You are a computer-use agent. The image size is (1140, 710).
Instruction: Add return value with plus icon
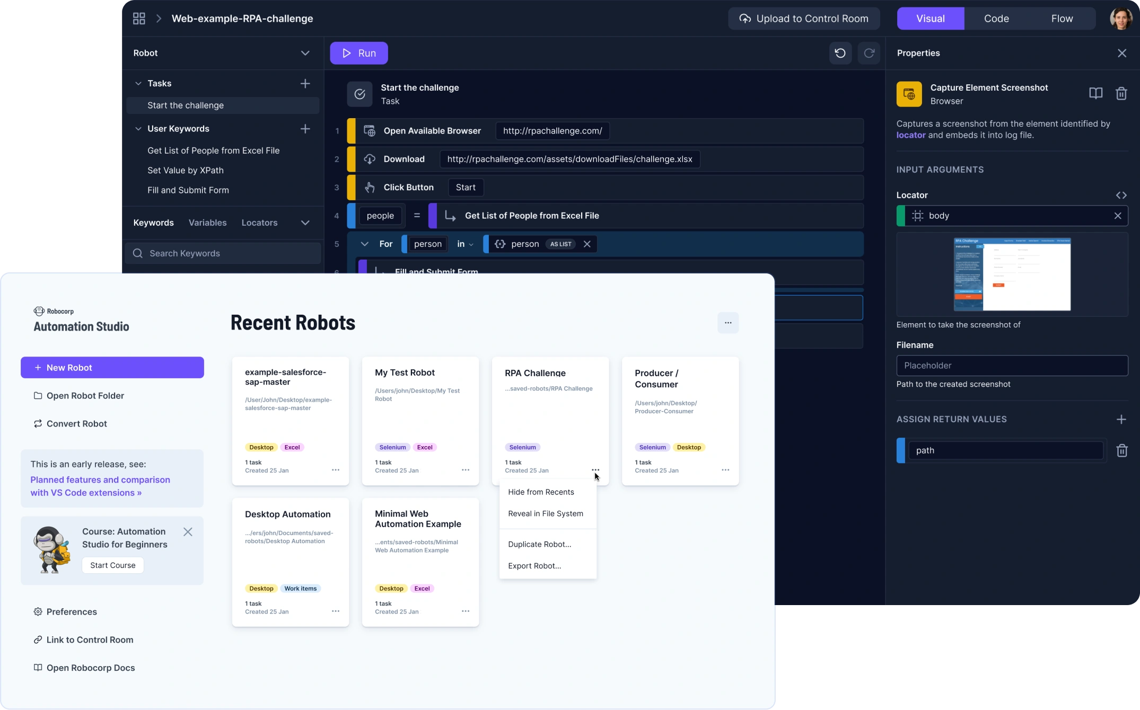coord(1121,420)
